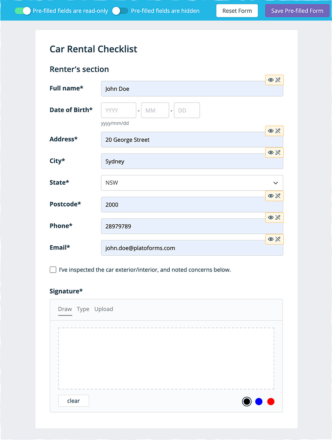Click the eye icon above Address field
The width and height of the screenshot is (332, 440).
point(271,131)
